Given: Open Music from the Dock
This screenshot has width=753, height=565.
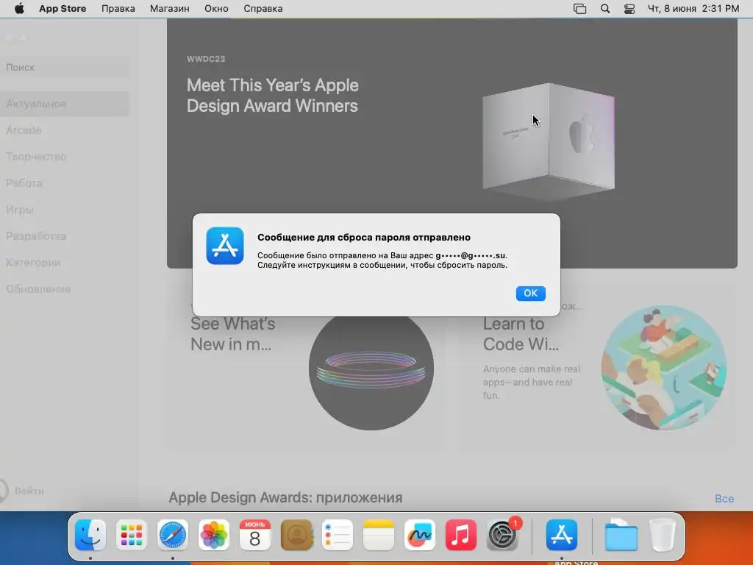Looking at the screenshot, I should coord(461,535).
